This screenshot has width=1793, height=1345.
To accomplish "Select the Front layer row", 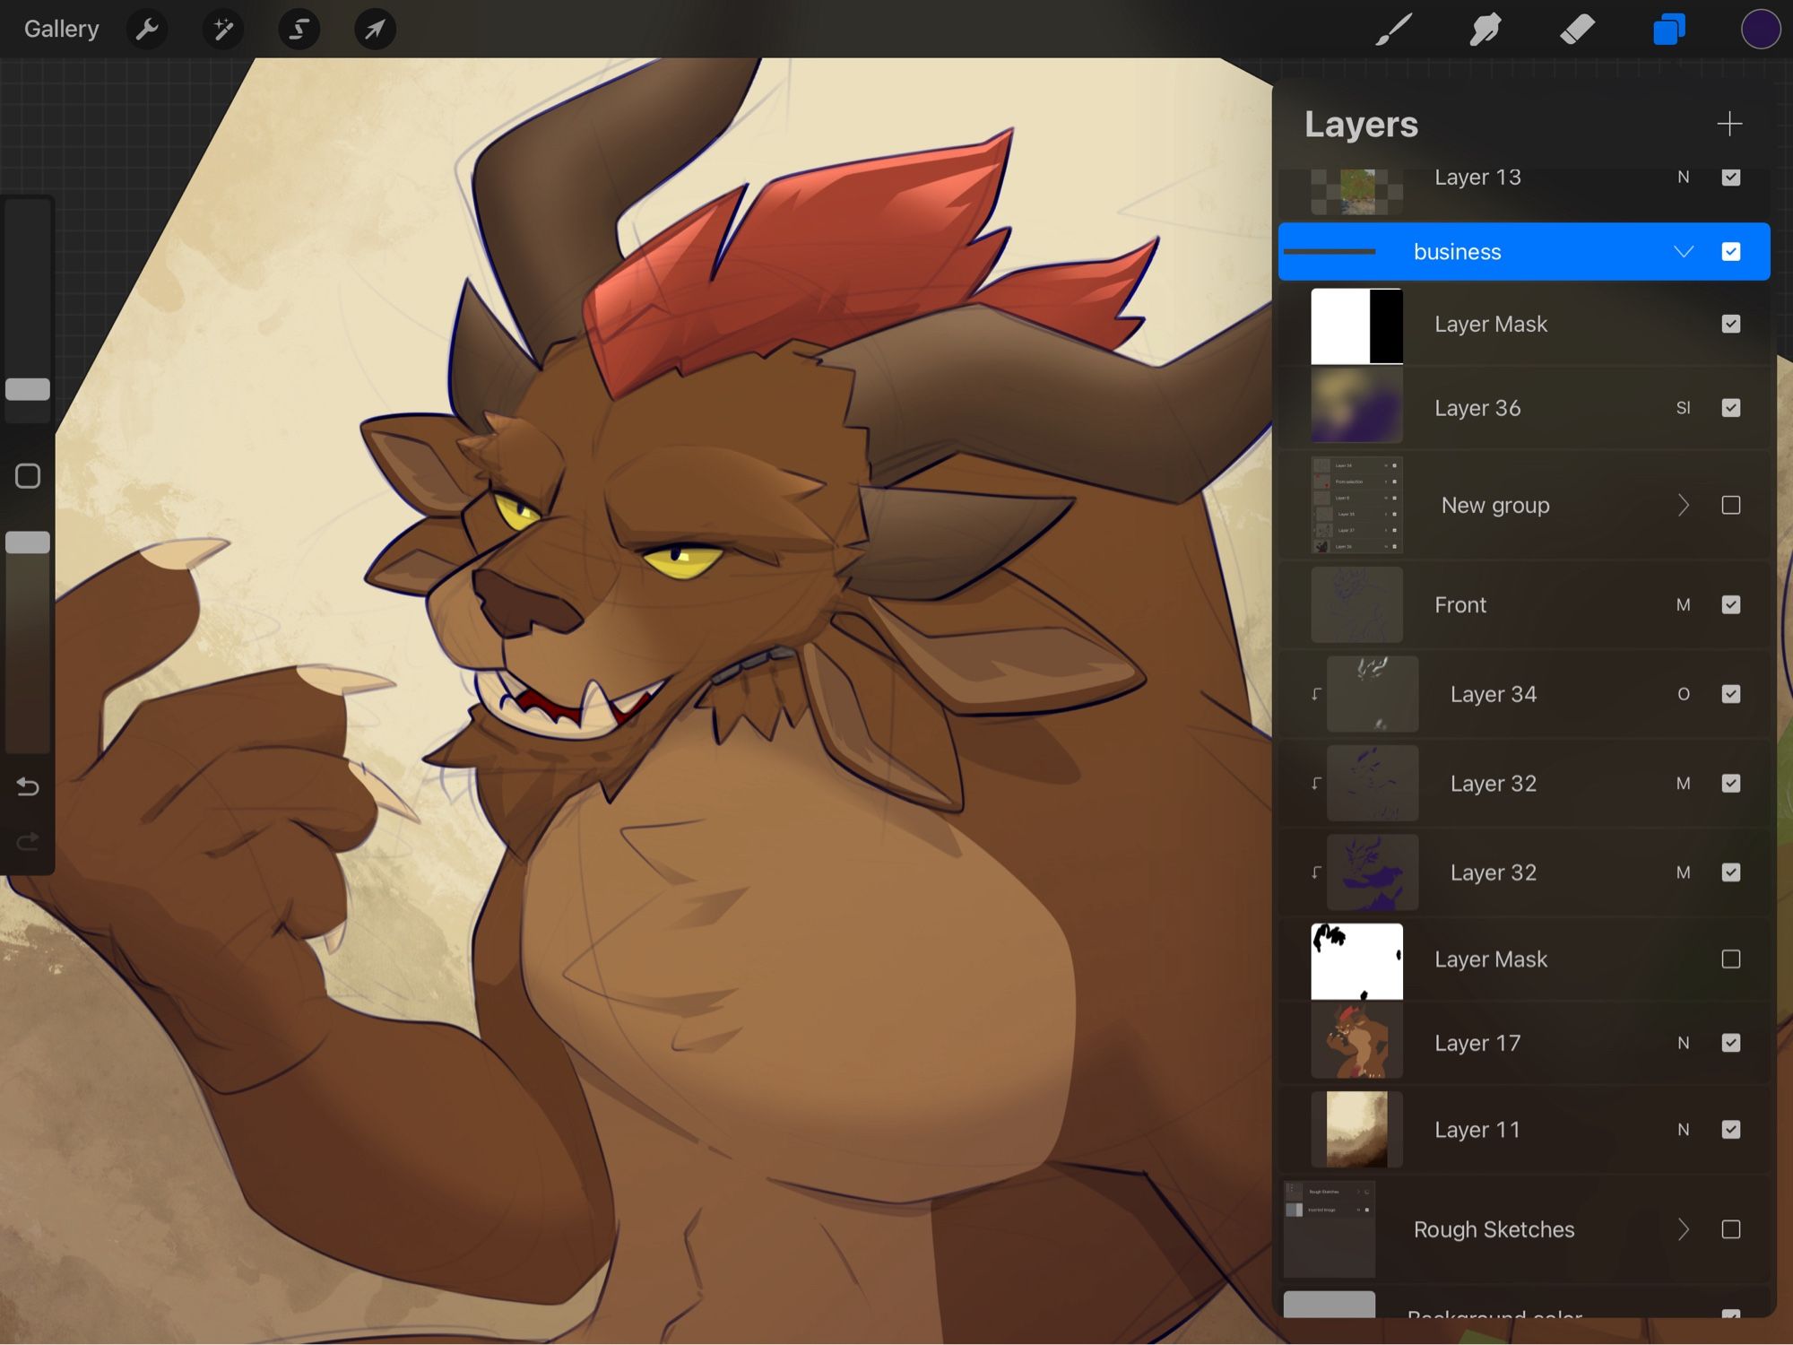I will (x=1524, y=605).
